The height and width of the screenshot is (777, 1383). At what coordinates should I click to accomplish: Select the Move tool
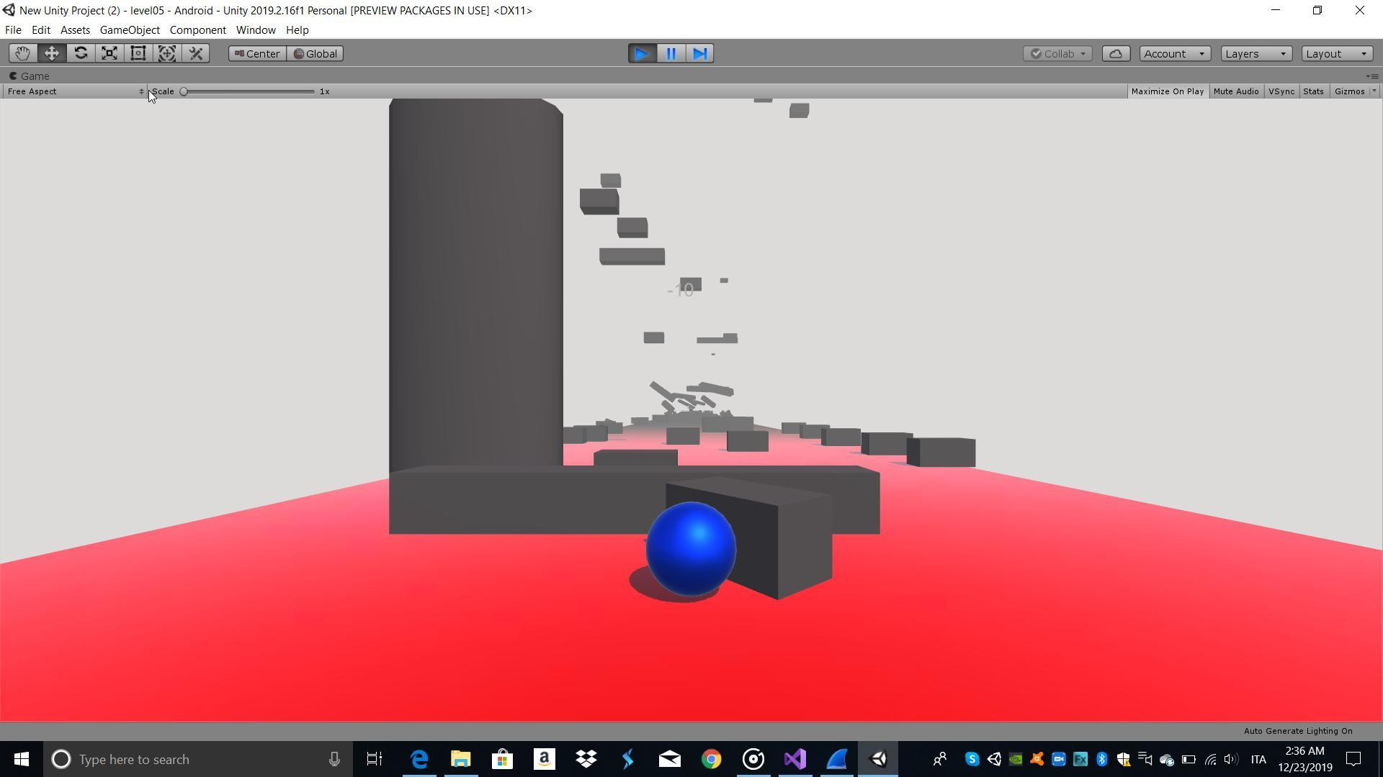coord(51,53)
